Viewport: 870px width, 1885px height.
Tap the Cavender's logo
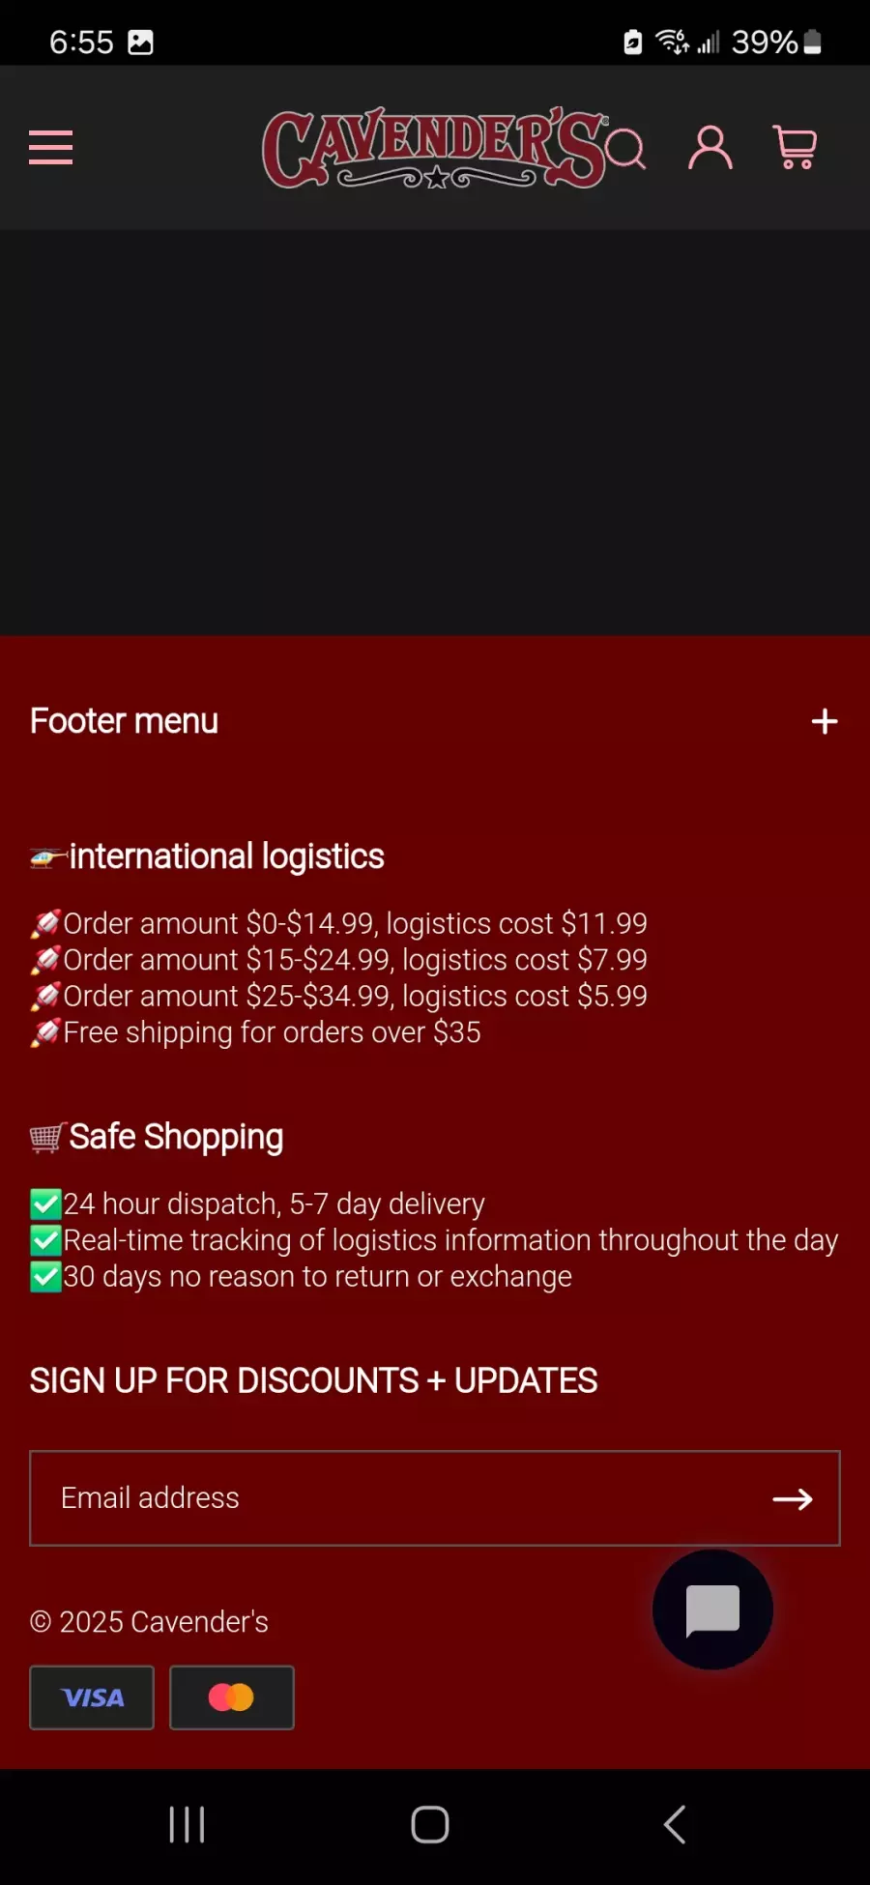click(x=435, y=148)
